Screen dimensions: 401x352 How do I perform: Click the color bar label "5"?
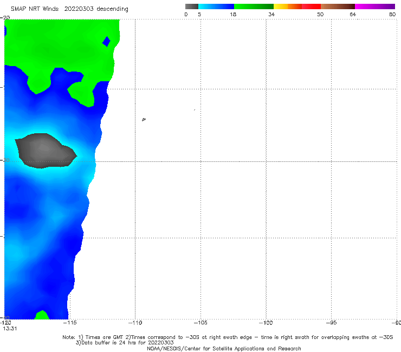coord(199,14)
